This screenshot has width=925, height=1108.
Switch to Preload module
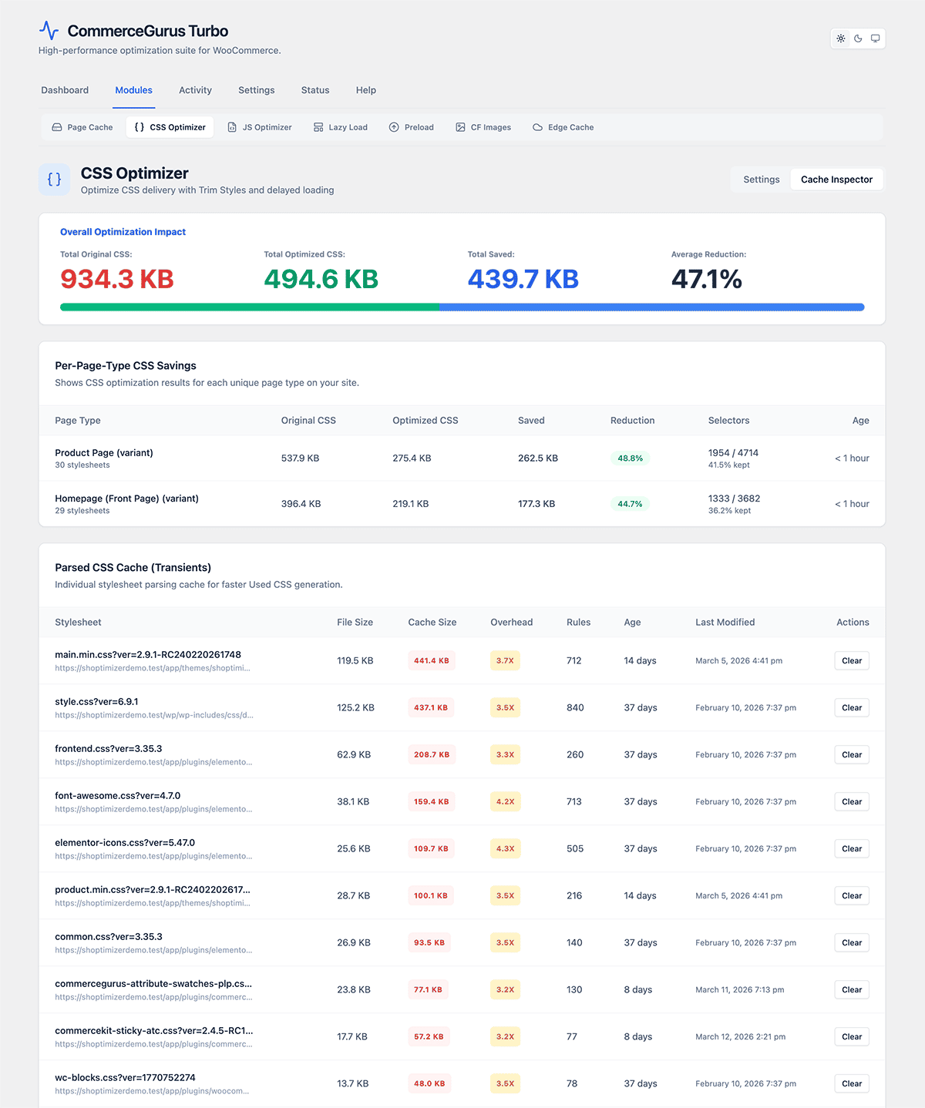412,127
